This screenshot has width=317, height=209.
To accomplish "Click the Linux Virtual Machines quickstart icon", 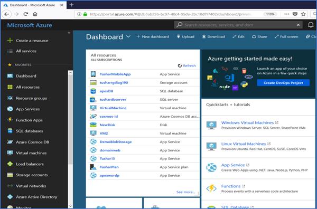I will click(211, 146).
